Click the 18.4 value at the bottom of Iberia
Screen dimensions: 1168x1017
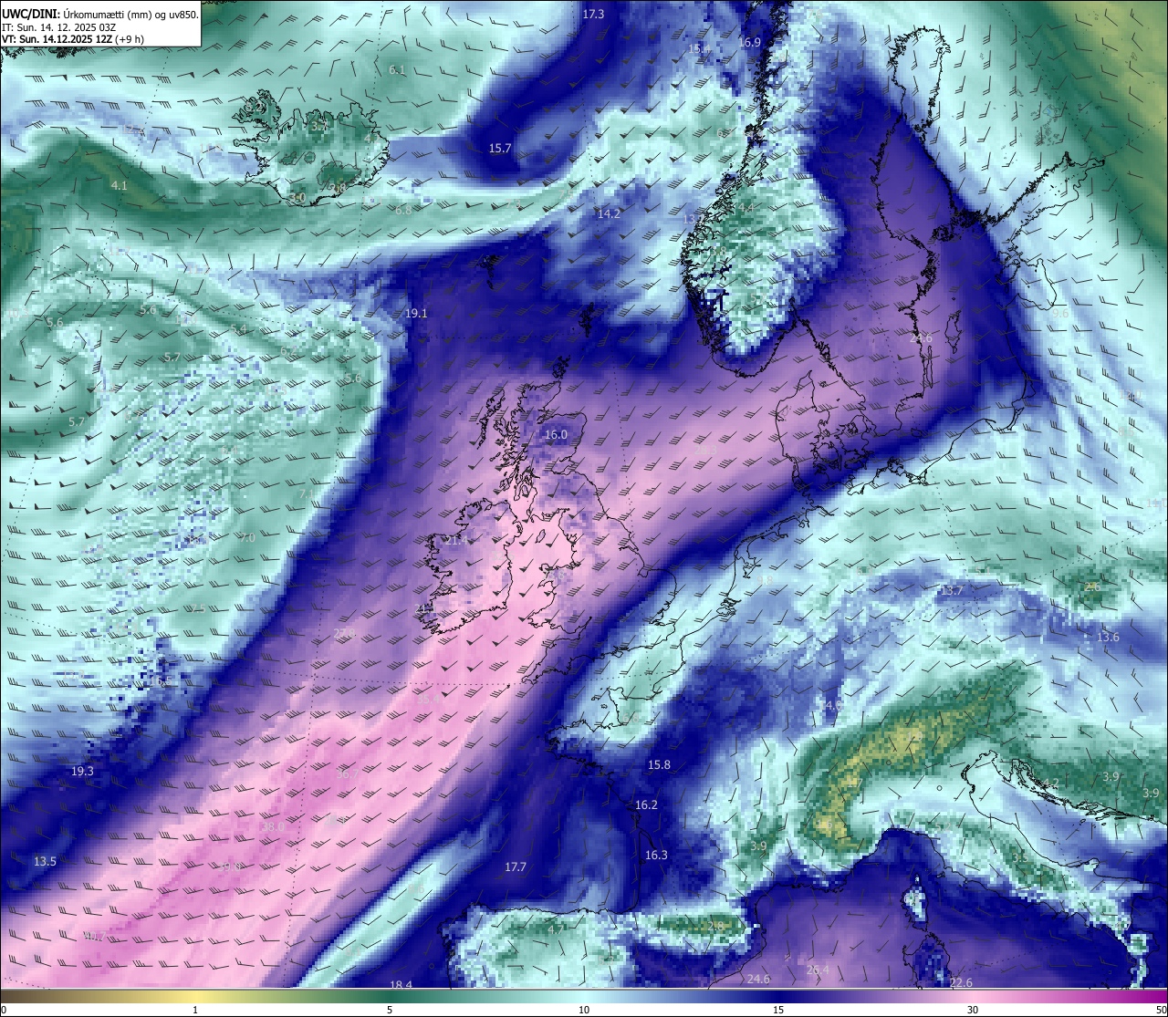pos(401,985)
